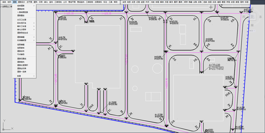
Task: Click the 全显 layer toolbar button
Action: tap(124, 2)
